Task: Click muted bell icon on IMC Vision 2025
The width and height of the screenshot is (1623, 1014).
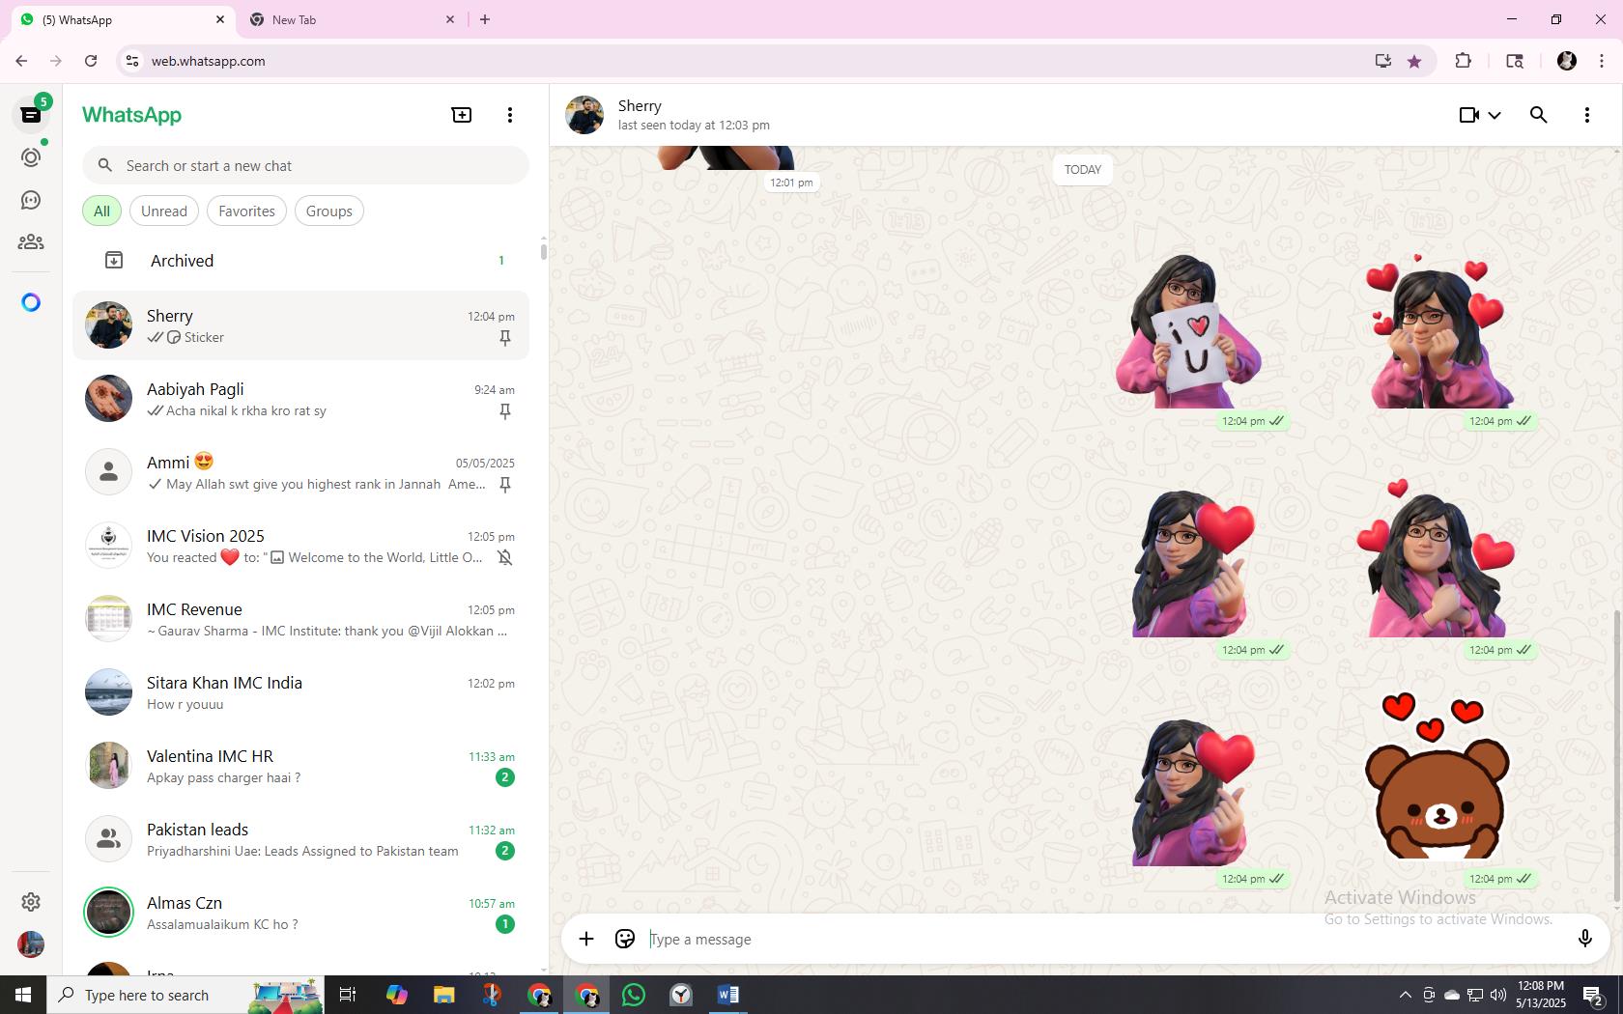Action: pos(504,558)
